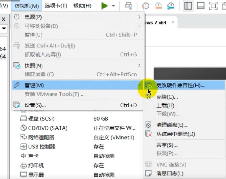Click the snapshot icon beside 快照(N)
This screenshot has width=226, height=179.
[x=17, y=66]
